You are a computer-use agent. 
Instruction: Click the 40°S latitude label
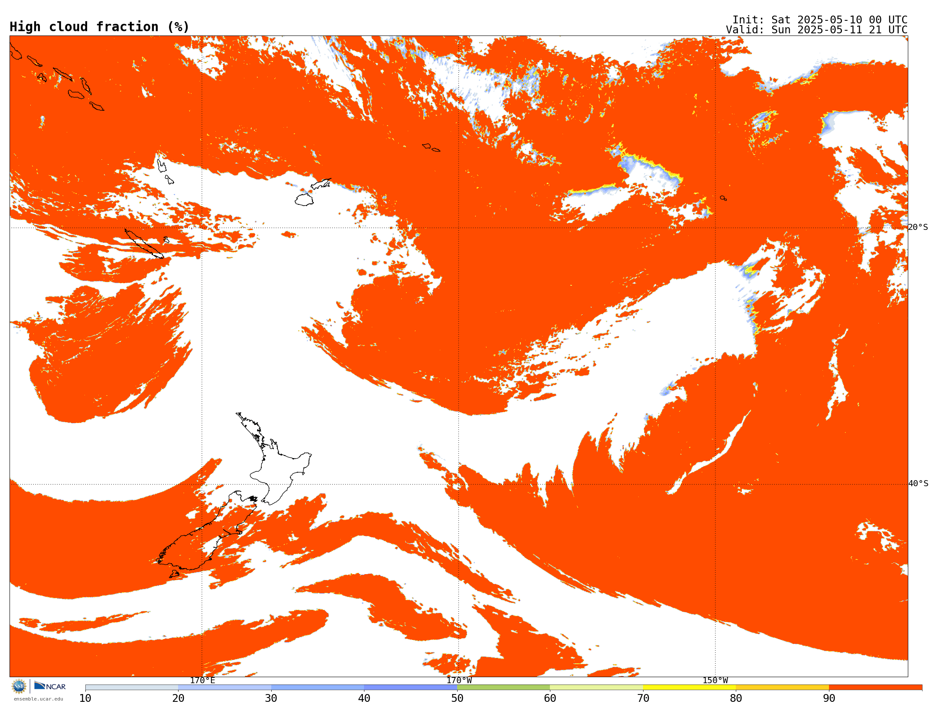918,484
